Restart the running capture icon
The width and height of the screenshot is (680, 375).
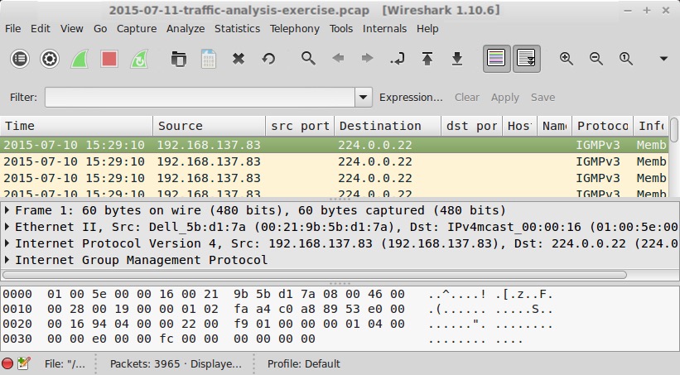coord(139,59)
